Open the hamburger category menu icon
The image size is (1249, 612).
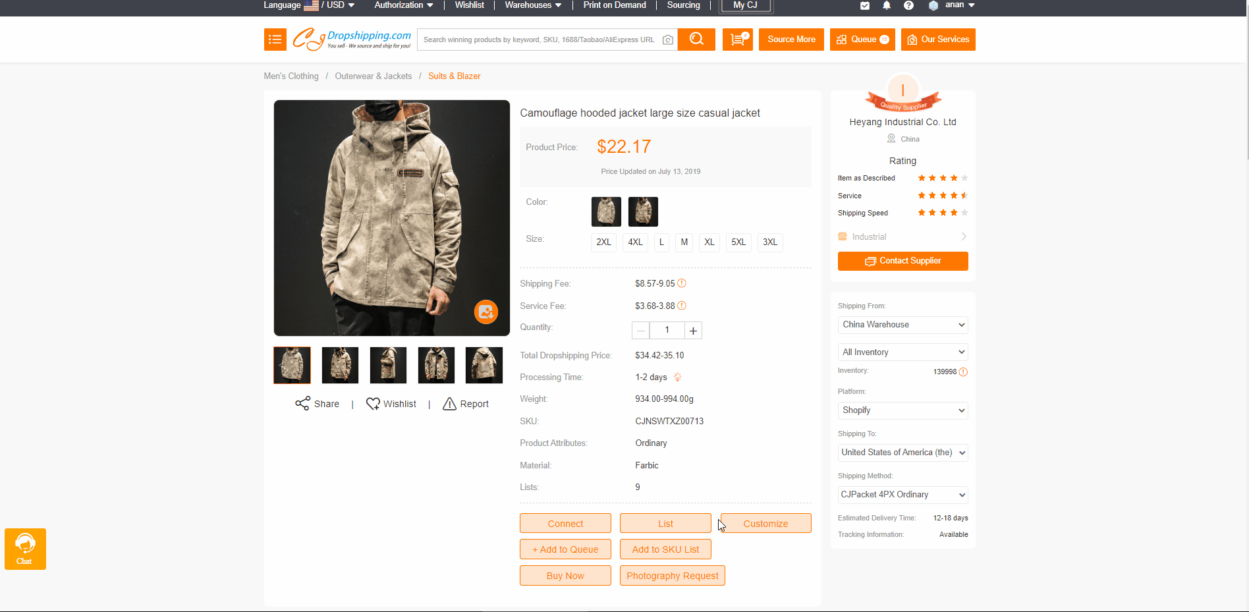(275, 40)
